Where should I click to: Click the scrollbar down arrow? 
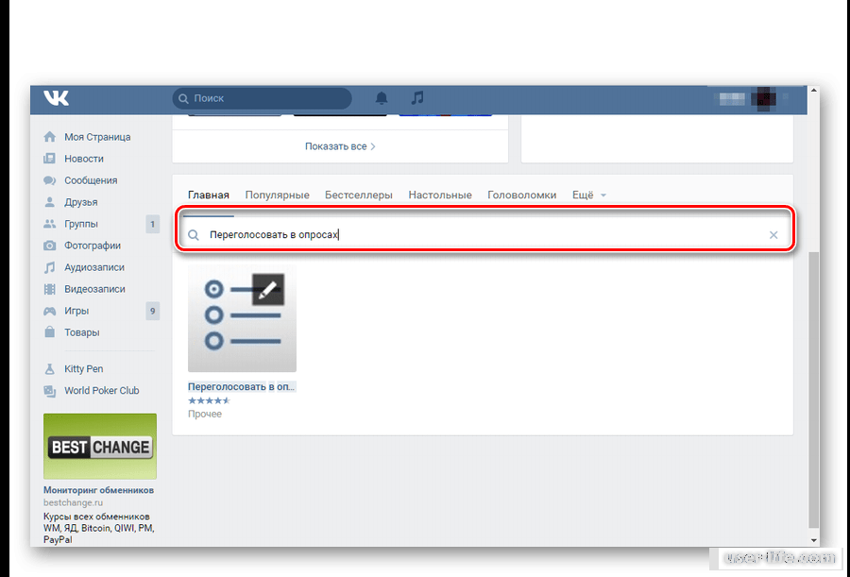814,540
